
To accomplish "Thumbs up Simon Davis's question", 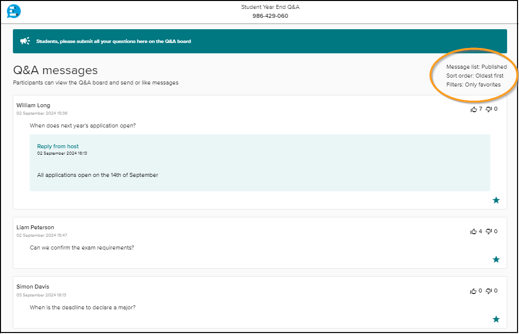I will (473, 291).
